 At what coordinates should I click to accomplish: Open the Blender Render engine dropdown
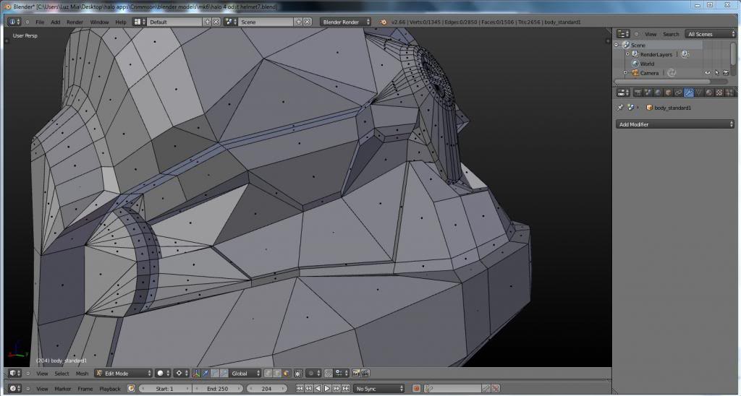pyautogui.click(x=345, y=22)
